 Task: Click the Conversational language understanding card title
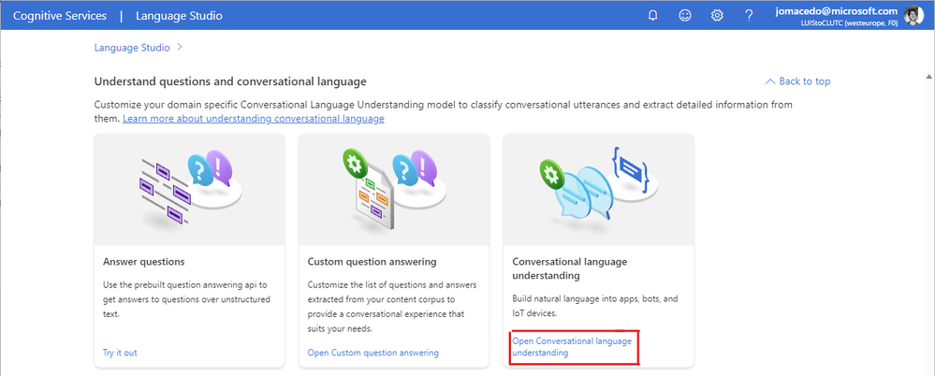coord(569,268)
